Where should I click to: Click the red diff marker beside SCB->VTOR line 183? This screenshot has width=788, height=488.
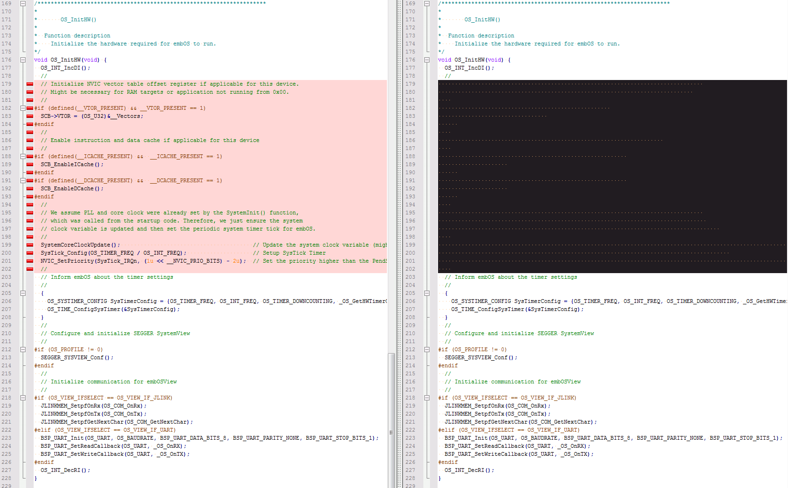(30, 116)
